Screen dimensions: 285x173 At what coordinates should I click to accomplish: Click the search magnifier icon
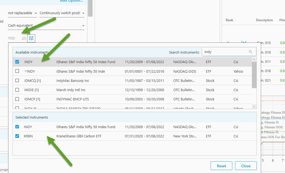point(250,52)
